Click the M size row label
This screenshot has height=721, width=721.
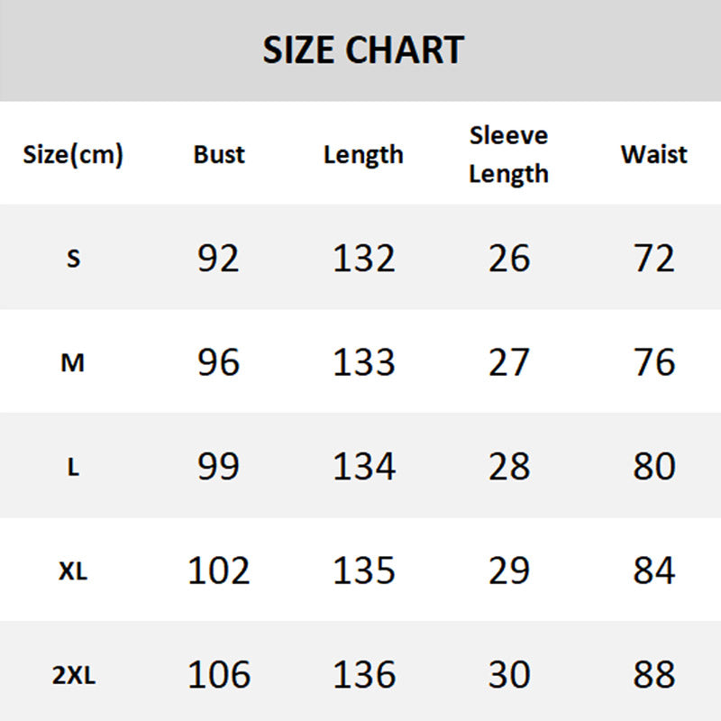(73, 363)
